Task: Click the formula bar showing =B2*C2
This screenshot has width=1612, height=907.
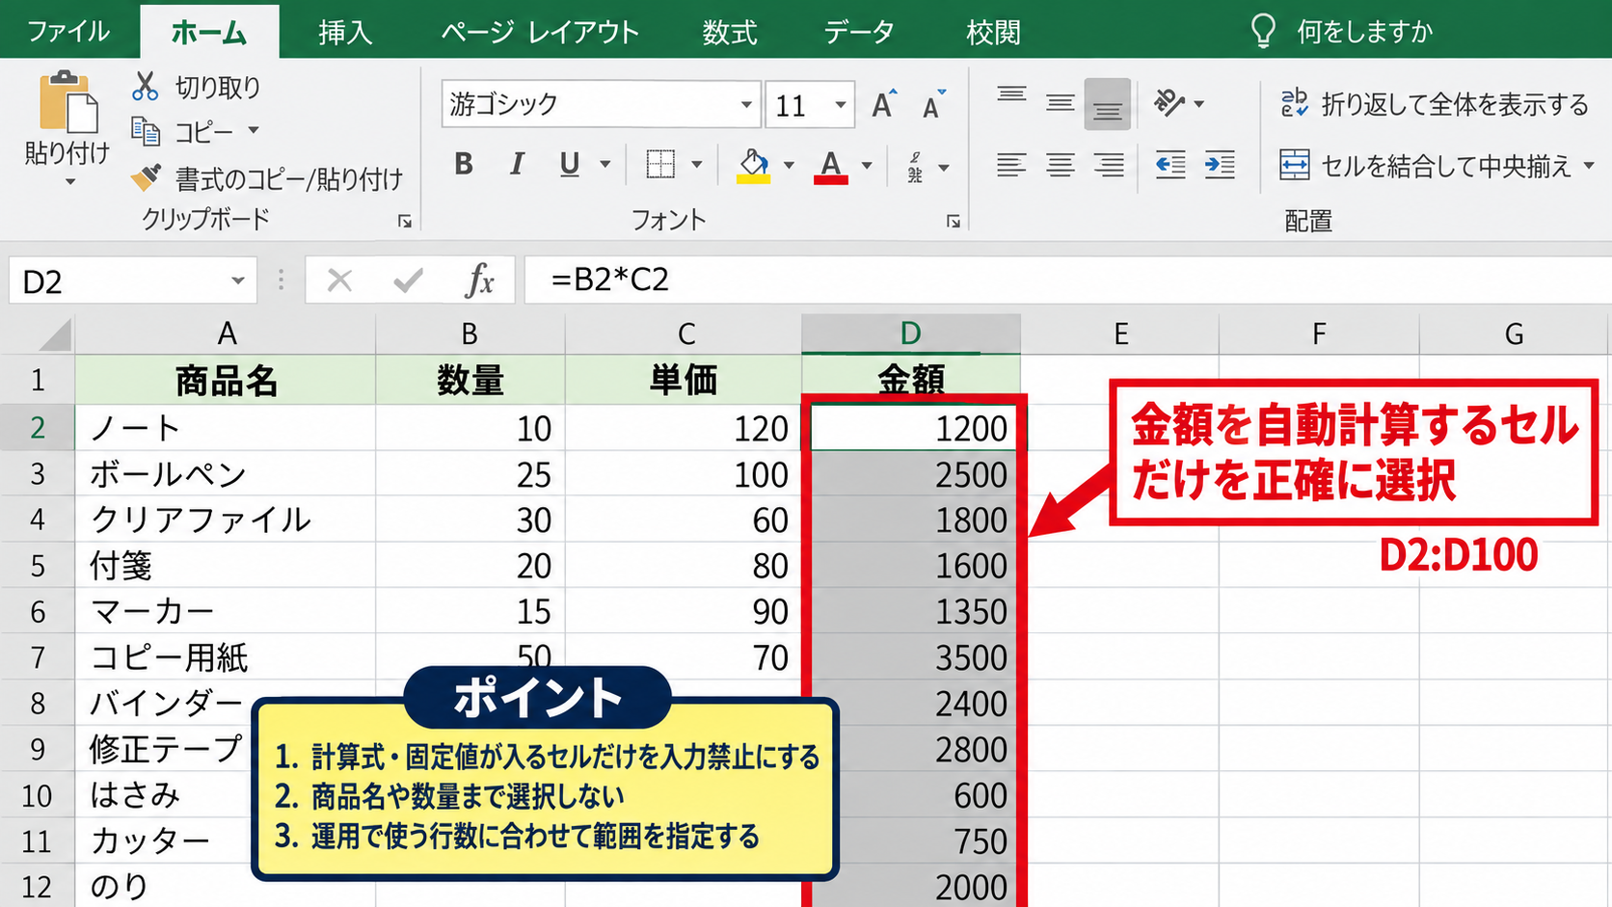Action: coord(1068,280)
